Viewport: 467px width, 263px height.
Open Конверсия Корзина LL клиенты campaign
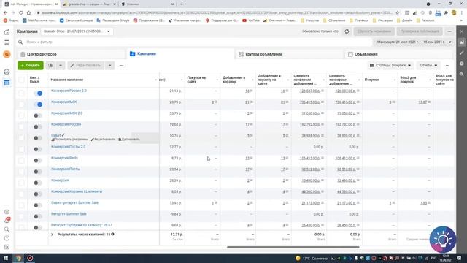(77, 191)
